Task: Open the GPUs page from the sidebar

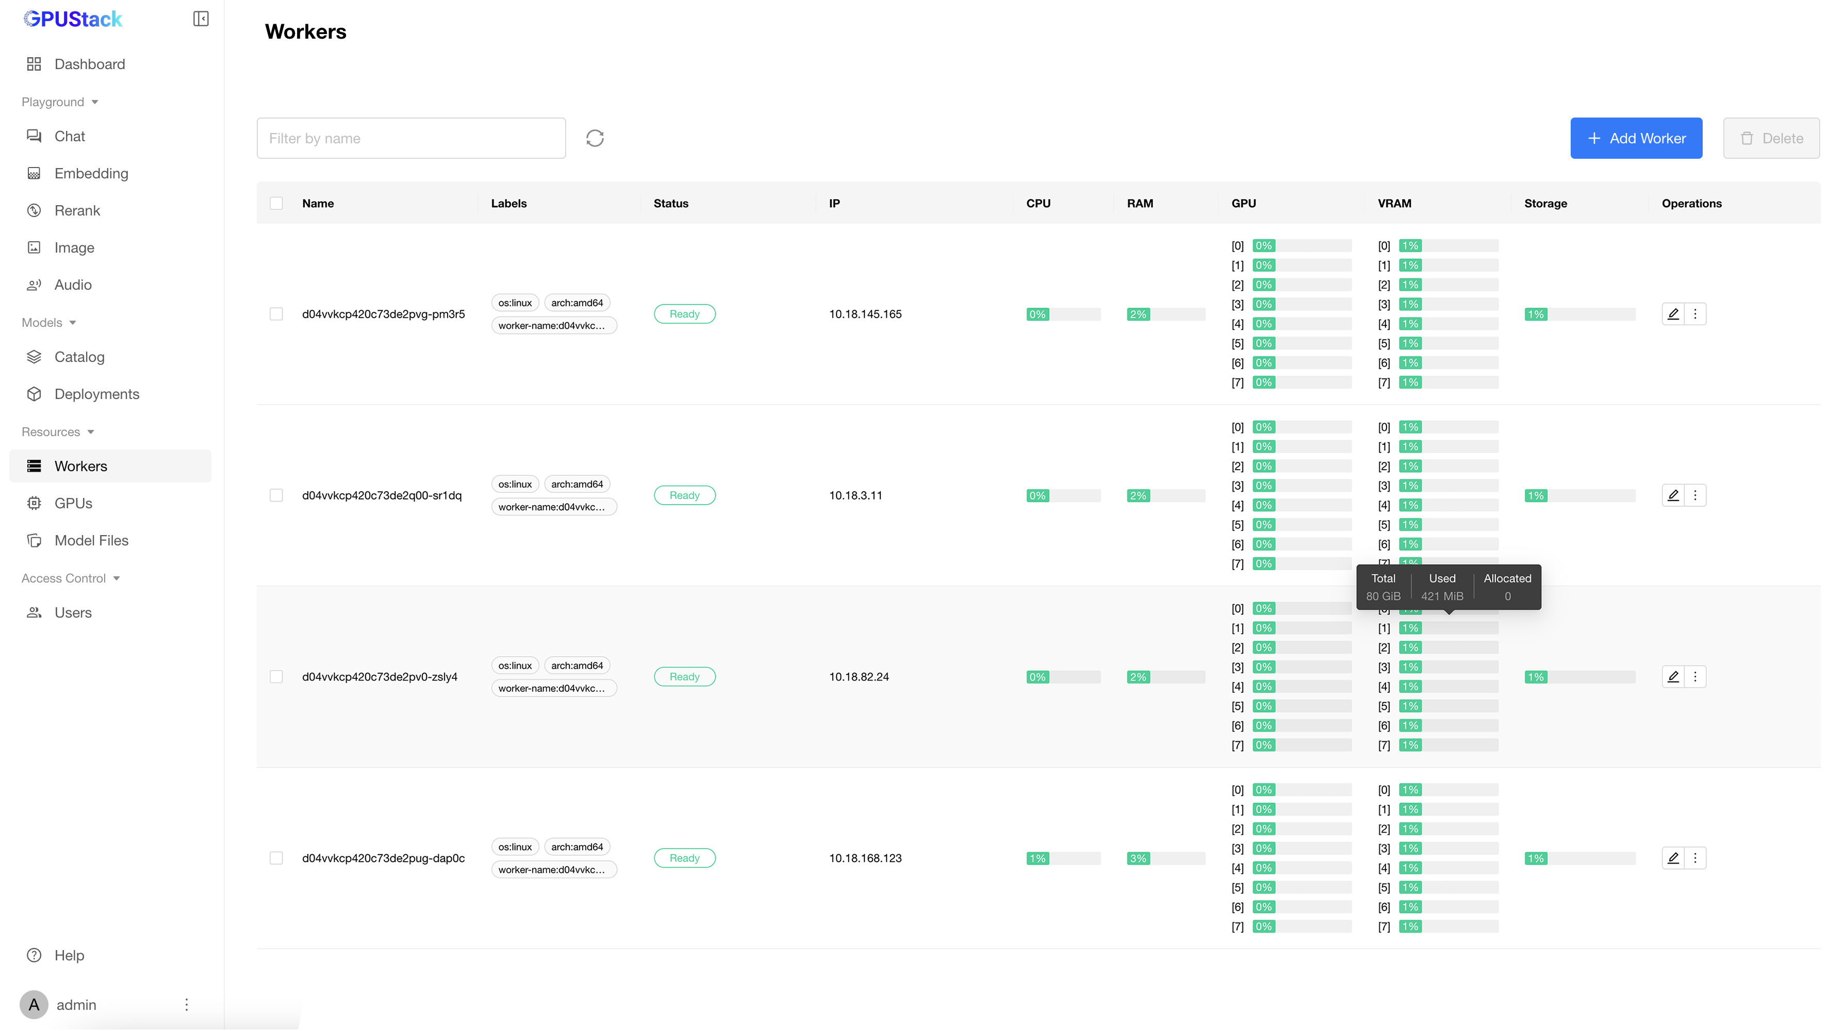Action: pos(73,503)
